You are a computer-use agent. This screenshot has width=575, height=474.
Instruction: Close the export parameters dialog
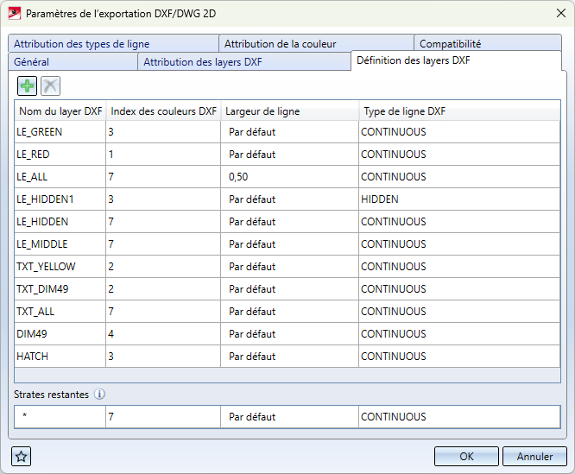click(560, 13)
